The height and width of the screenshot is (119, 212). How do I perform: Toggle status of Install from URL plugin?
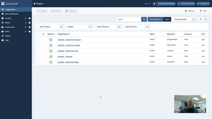pyautogui.click(x=51, y=51)
